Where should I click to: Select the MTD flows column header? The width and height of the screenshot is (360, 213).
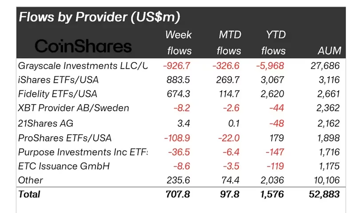[x=229, y=43]
